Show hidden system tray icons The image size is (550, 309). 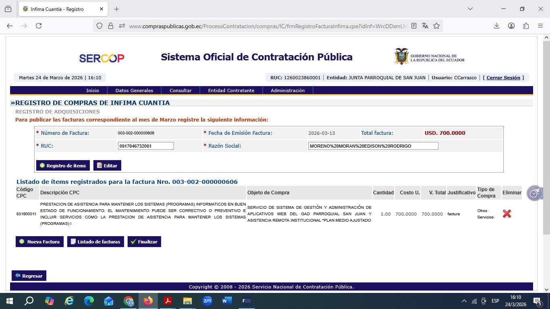pyautogui.click(x=464, y=301)
